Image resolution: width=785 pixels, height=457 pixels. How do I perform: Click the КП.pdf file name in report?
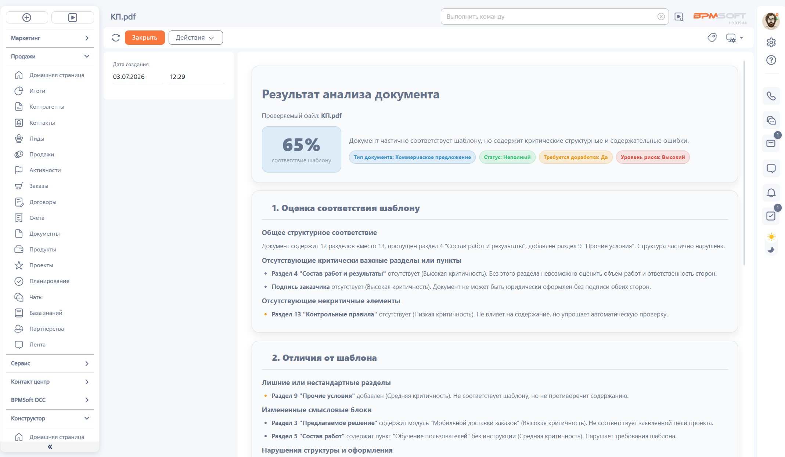click(331, 116)
